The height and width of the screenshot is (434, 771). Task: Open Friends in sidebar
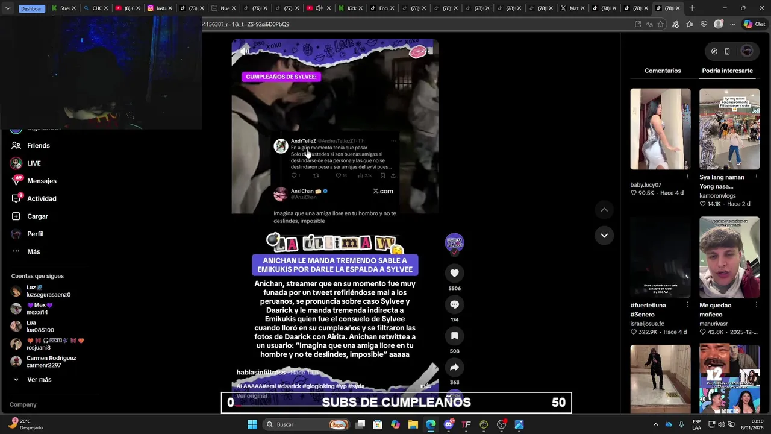pyautogui.click(x=38, y=145)
